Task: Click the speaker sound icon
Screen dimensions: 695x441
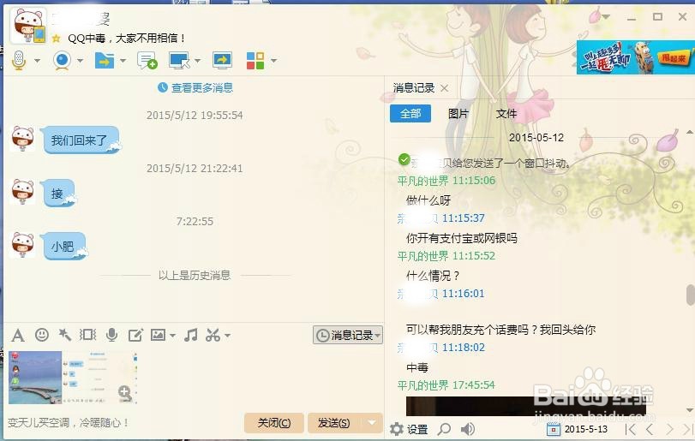Action: click(468, 429)
